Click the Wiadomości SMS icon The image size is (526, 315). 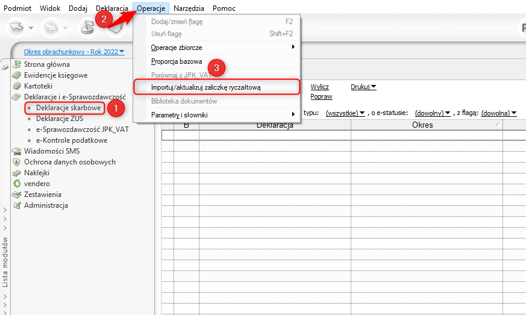pyautogui.click(x=17, y=151)
